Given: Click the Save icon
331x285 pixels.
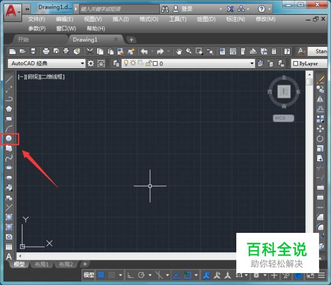Looking at the screenshot, I should point(33,51).
